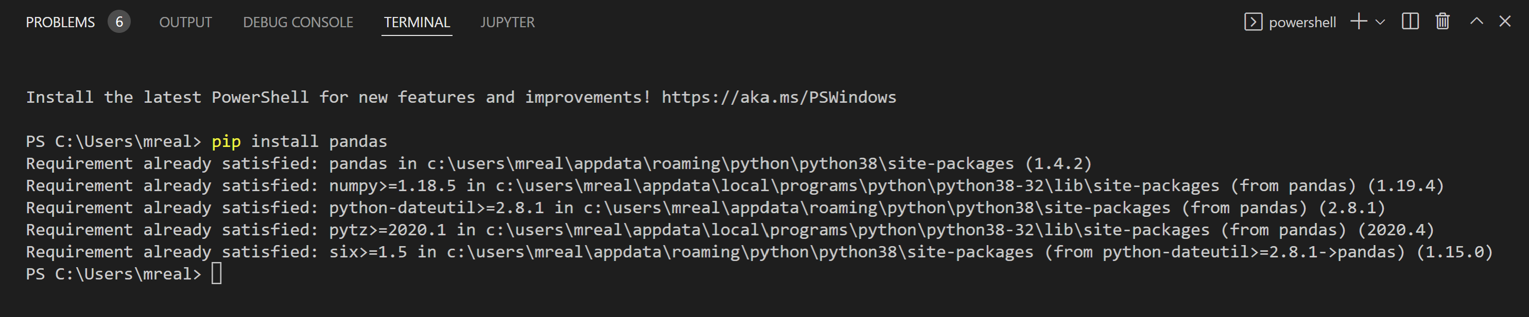The width and height of the screenshot is (1529, 317).
Task: Open the DEBUG CONSOLE tab
Action: coord(298,23)
